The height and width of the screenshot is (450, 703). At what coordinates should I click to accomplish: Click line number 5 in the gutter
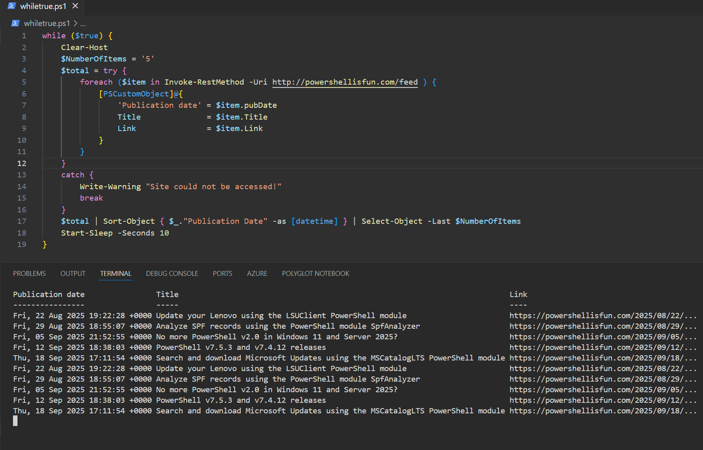click(x=24, y=82)
